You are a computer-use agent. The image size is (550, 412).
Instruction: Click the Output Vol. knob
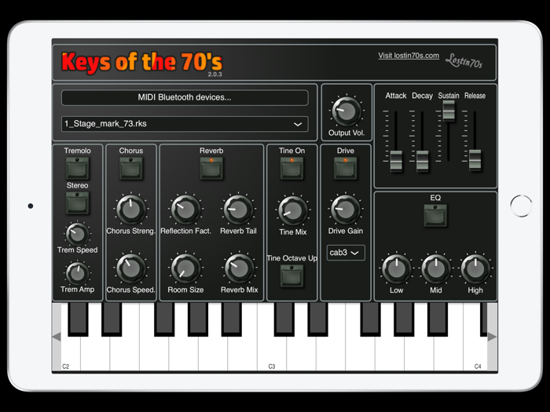(346, 111)
